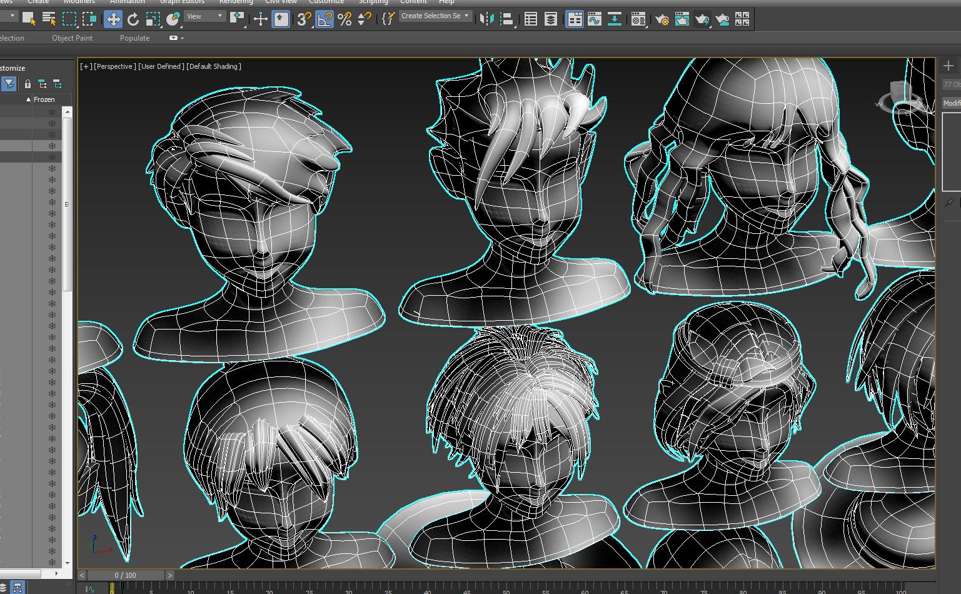
Task: Open the Mirror tool
Action: 486,19
